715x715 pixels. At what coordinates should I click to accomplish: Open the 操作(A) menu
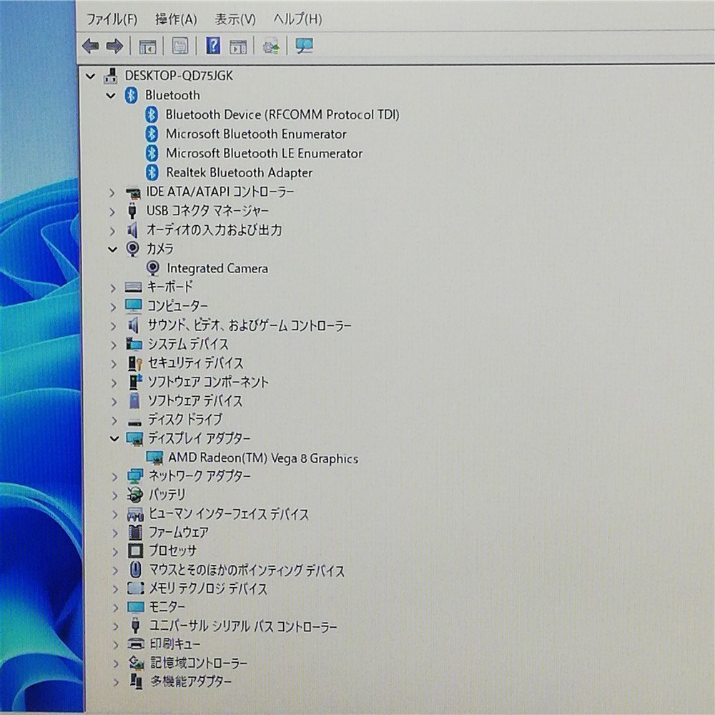[176, 19]
